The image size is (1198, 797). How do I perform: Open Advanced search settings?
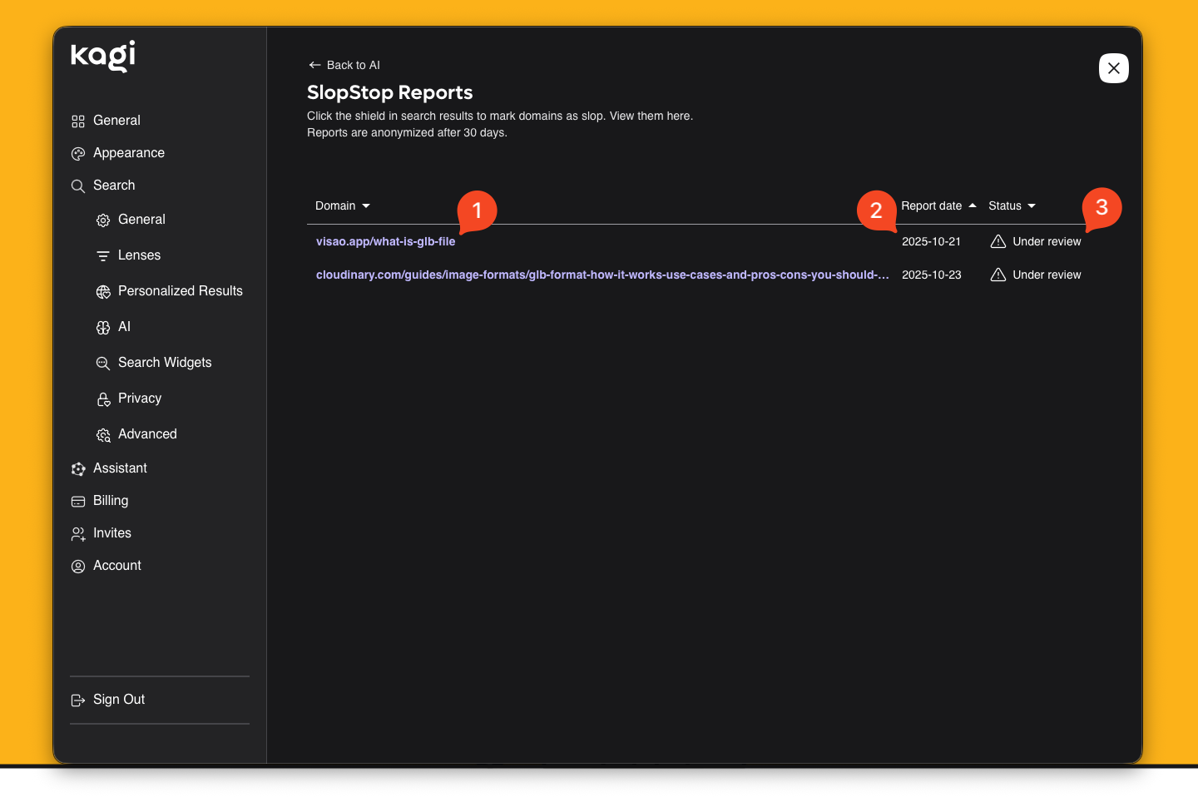147,434
